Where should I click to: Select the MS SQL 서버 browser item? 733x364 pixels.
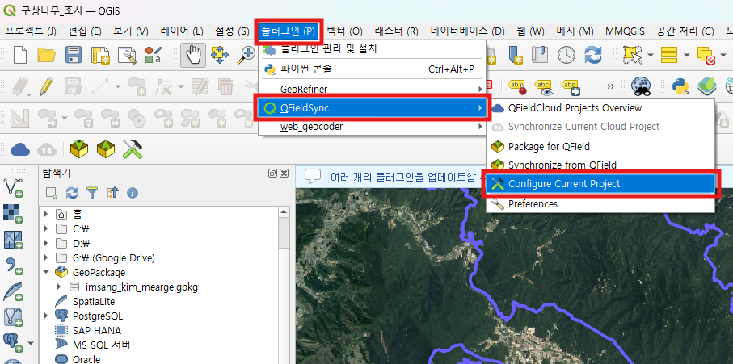pyautogui.click(x=93, y=345)
